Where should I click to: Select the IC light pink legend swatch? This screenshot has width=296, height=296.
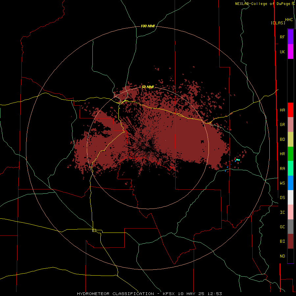click(x=290, y=212)
